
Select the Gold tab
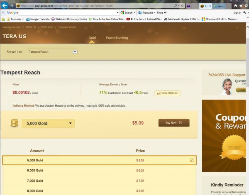pos(92,38)
